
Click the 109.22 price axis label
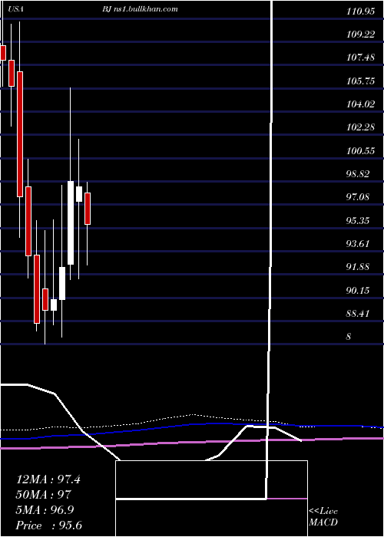[360, 35]
